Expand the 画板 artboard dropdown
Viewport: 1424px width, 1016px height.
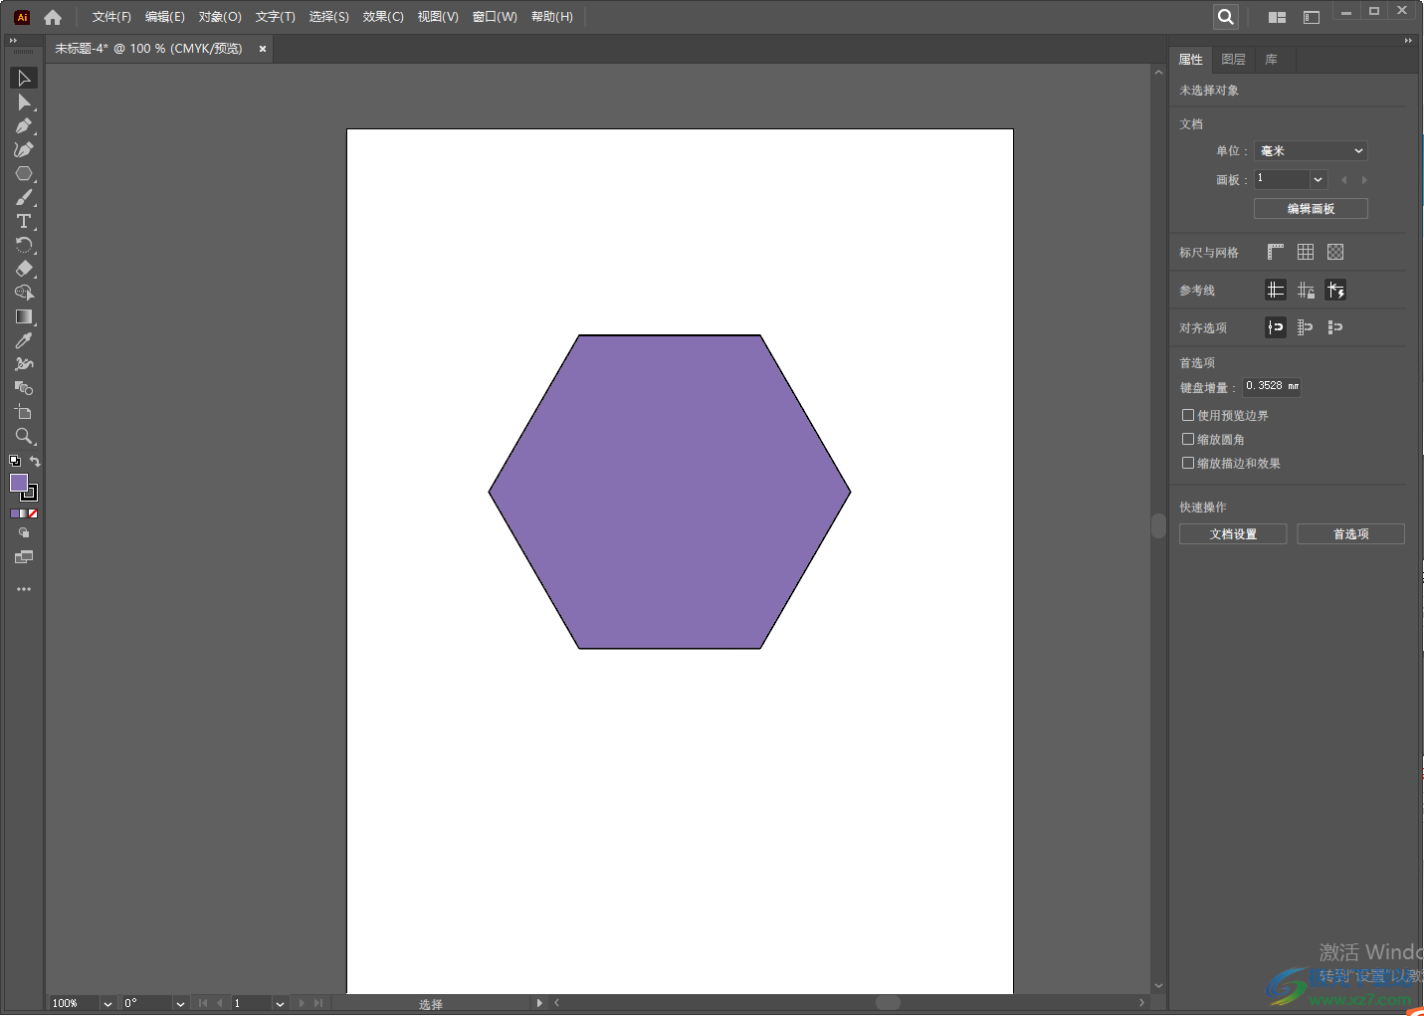tap(1318, 180)
